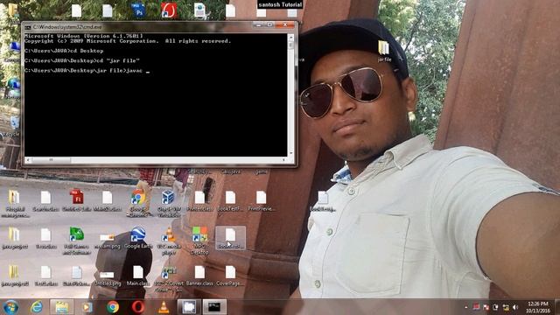This screenshot has width=560, height=315.
Task: Open the volume control in the tray
Action: pos(515,307)
